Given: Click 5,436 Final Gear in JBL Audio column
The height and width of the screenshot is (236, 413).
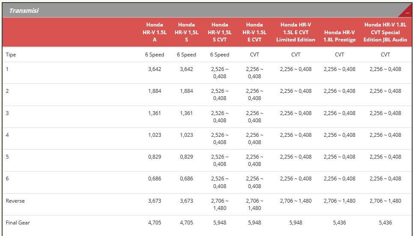Looking at the screenshot, I should click(385, 223).
